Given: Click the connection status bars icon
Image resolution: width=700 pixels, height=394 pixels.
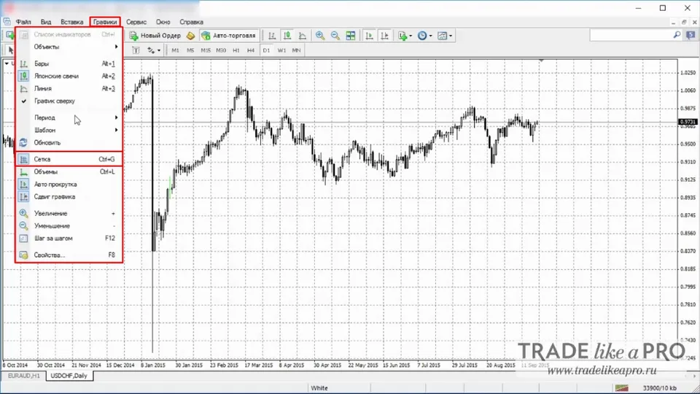Looking at the screenshot, I should pos(621,387).
